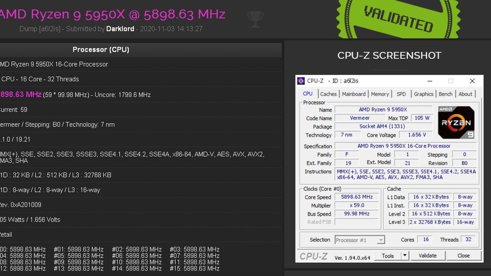This screenshot has width=491, height=276.
Task: Switch to the Caches tab
Action: pyautogui.click(x=328, y=94)
